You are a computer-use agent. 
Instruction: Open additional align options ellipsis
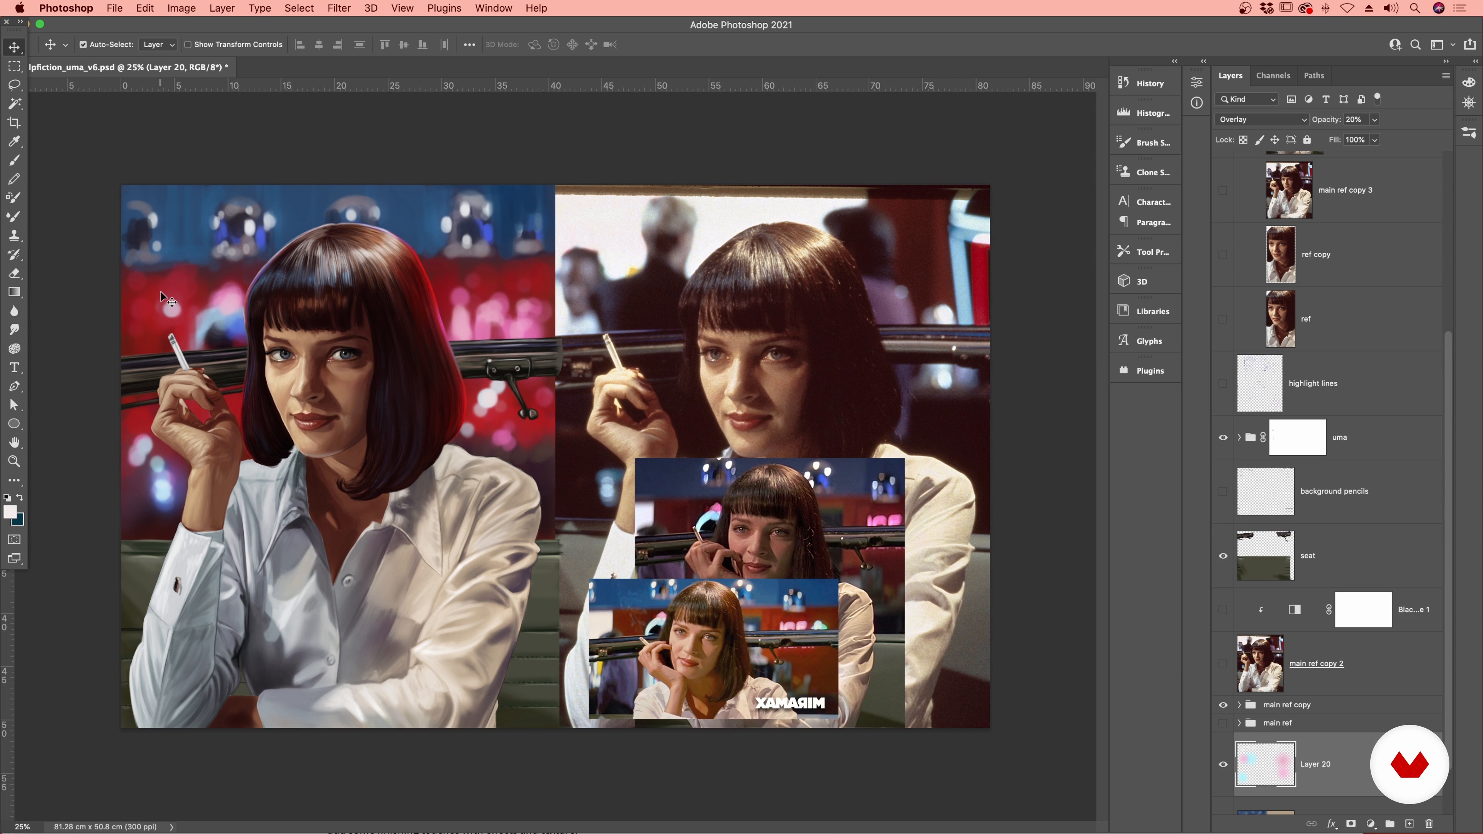pos(469,44)
